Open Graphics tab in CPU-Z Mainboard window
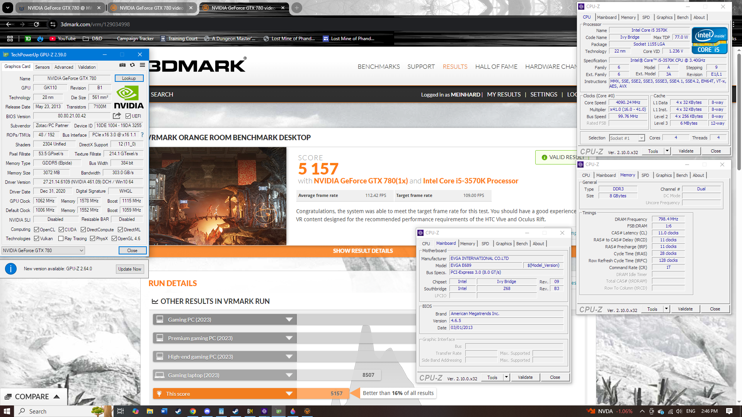The image size is (742, 417). pos(504,244)
